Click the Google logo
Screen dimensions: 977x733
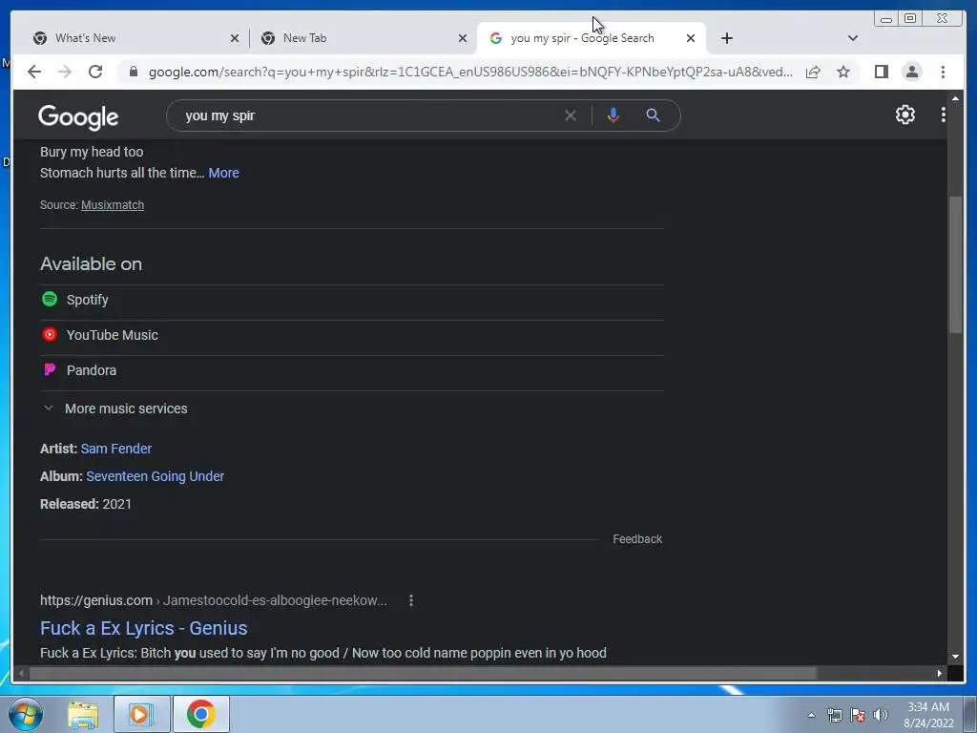(78, 116)
